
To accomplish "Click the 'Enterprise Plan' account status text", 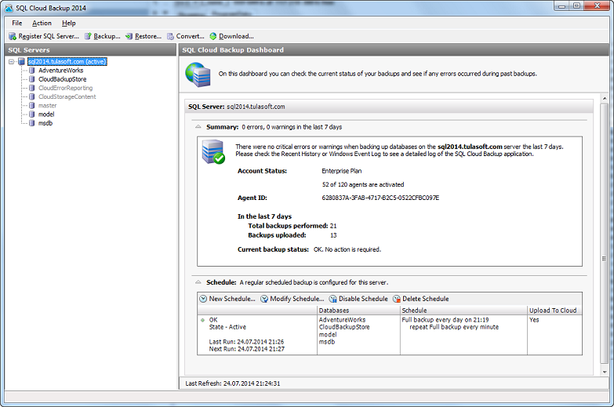I will 341,171.
